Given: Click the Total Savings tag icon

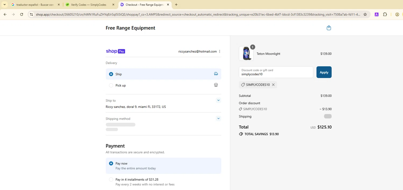Looking at the screenshot, I should pos(241,134).
